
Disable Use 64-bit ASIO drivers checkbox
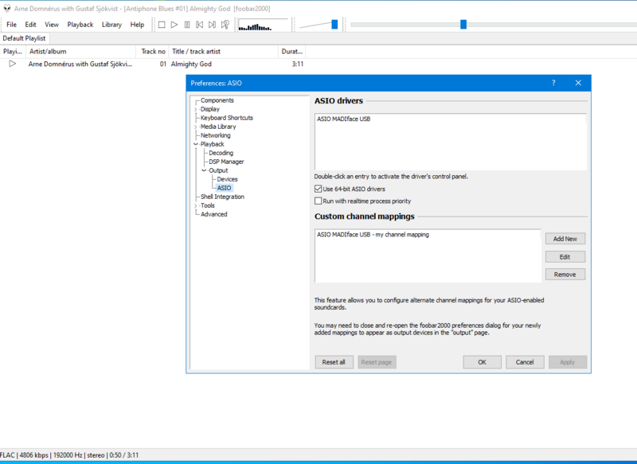(318, 189)
